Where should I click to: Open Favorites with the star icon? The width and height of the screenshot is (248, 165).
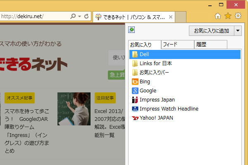click(x=228, y=16)
